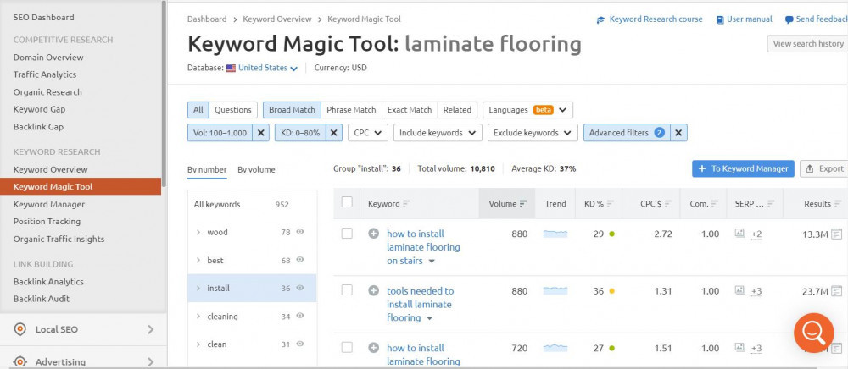
Task: Open Keyword Manager in sidebar
Action: (x=49, y=205)
